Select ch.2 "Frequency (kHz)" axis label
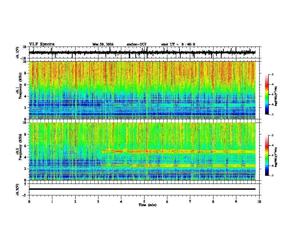292x226 pixels. 20,147
